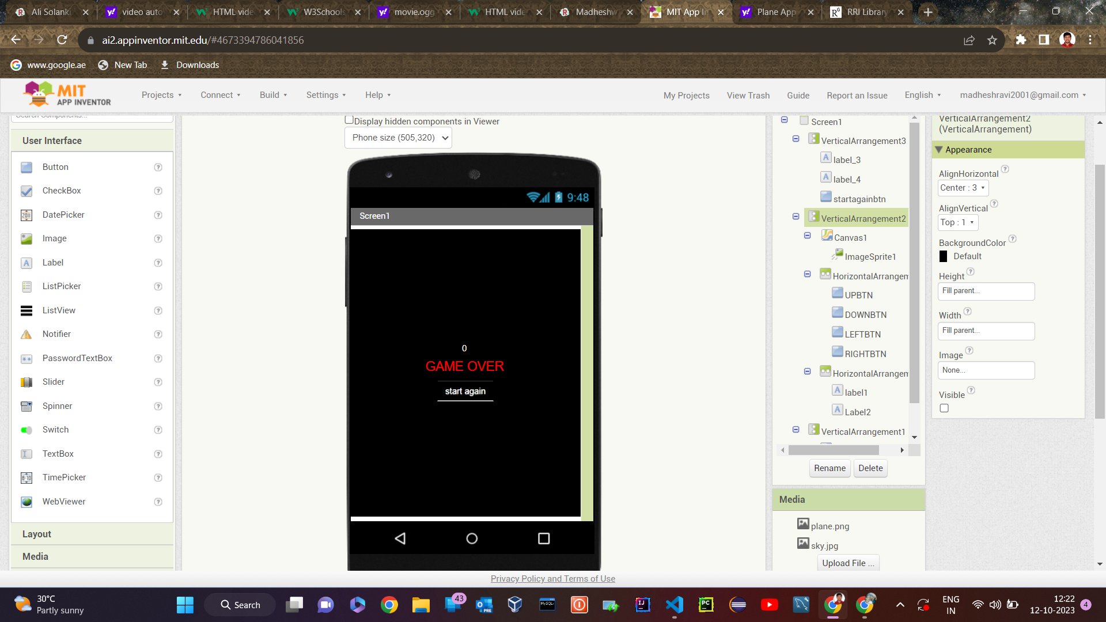The height and width of the screenshot is (622, 1106).
Task: Select the Phone size dropdown
Action: pyautogui.click(x=399, y=136)
